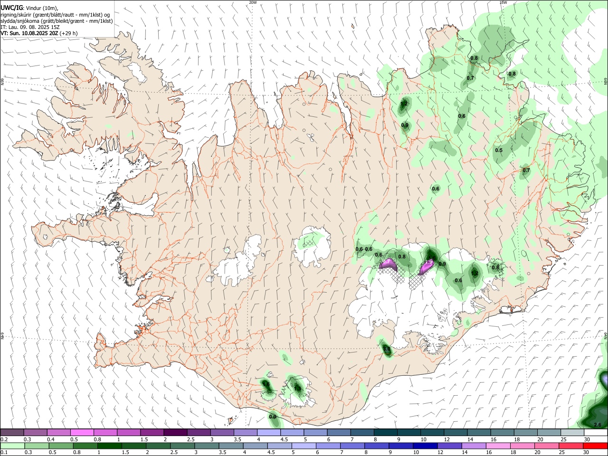
Task: Select the 'Vindur (10m)' header text
Action: coord(42,7)
